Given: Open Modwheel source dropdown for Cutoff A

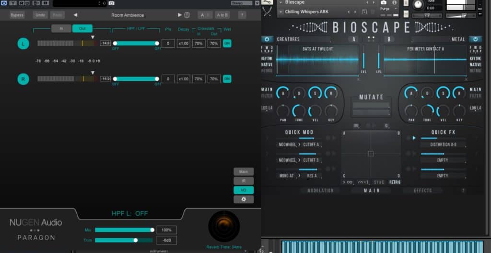Looking at the screenshot, I should pyautogui.click(x=287, y=144).
